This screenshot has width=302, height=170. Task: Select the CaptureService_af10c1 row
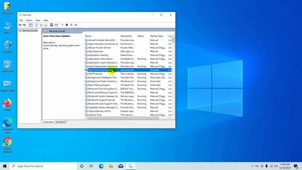click(128, 111)
